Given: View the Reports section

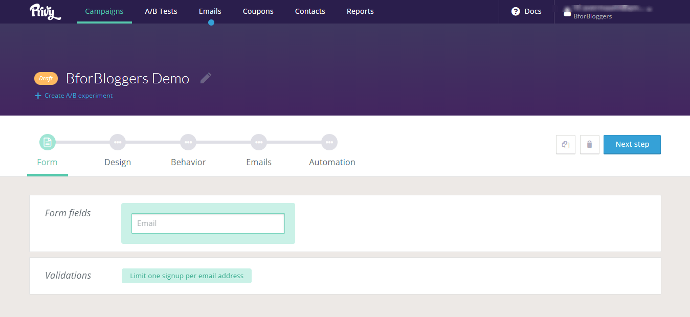Looking at the screenshot, I should pyautogui.click(x=360, y=11).
